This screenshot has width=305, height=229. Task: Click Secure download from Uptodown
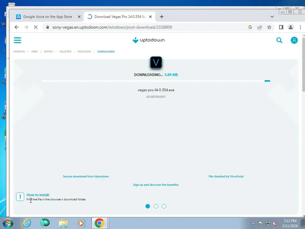[x=86, y=177]
